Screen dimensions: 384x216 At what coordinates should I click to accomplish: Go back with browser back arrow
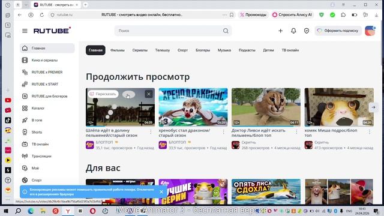(20, 15)
